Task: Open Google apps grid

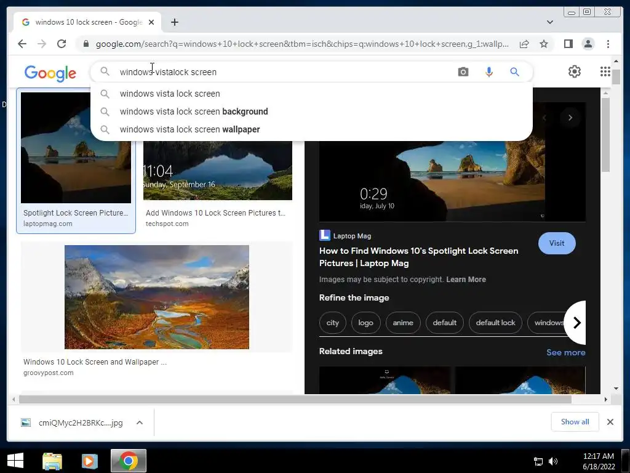Action: [605, 71]
